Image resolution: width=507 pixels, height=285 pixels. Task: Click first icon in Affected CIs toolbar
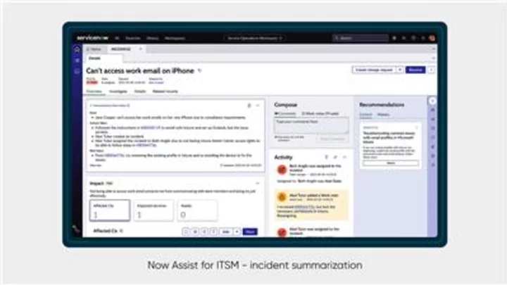[x=186, y=232]
